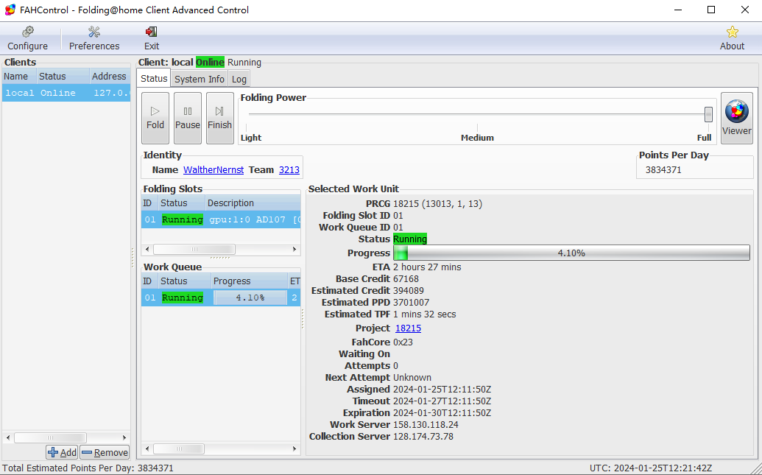Image resolution: width=762 pixels, height=475 pixels.
Task: Click the Collection Server address 128.174.73.78
Action: (x=423, y=437)
